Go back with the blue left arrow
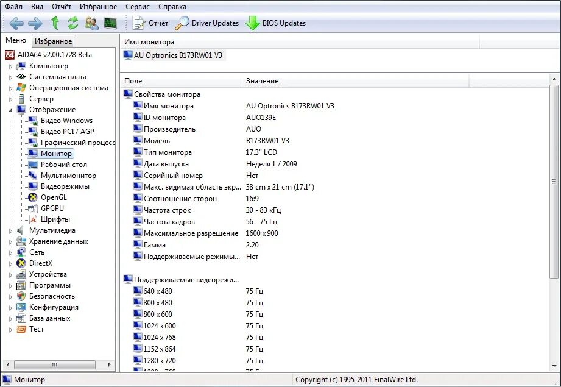Image resolution: width=561 pixels, height=387 pixels. pyautogui.click(x=16, y=23)
